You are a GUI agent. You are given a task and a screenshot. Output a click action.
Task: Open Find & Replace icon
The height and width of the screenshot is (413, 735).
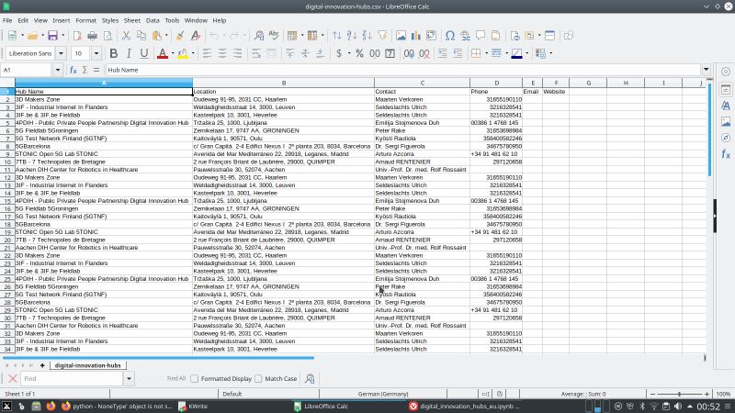[x=259, y=36]
